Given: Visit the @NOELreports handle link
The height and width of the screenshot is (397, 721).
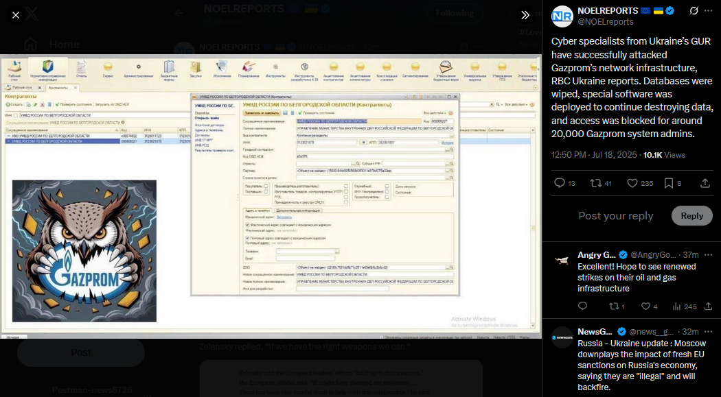Looking at the screenshot, I should tap(605, 21).
